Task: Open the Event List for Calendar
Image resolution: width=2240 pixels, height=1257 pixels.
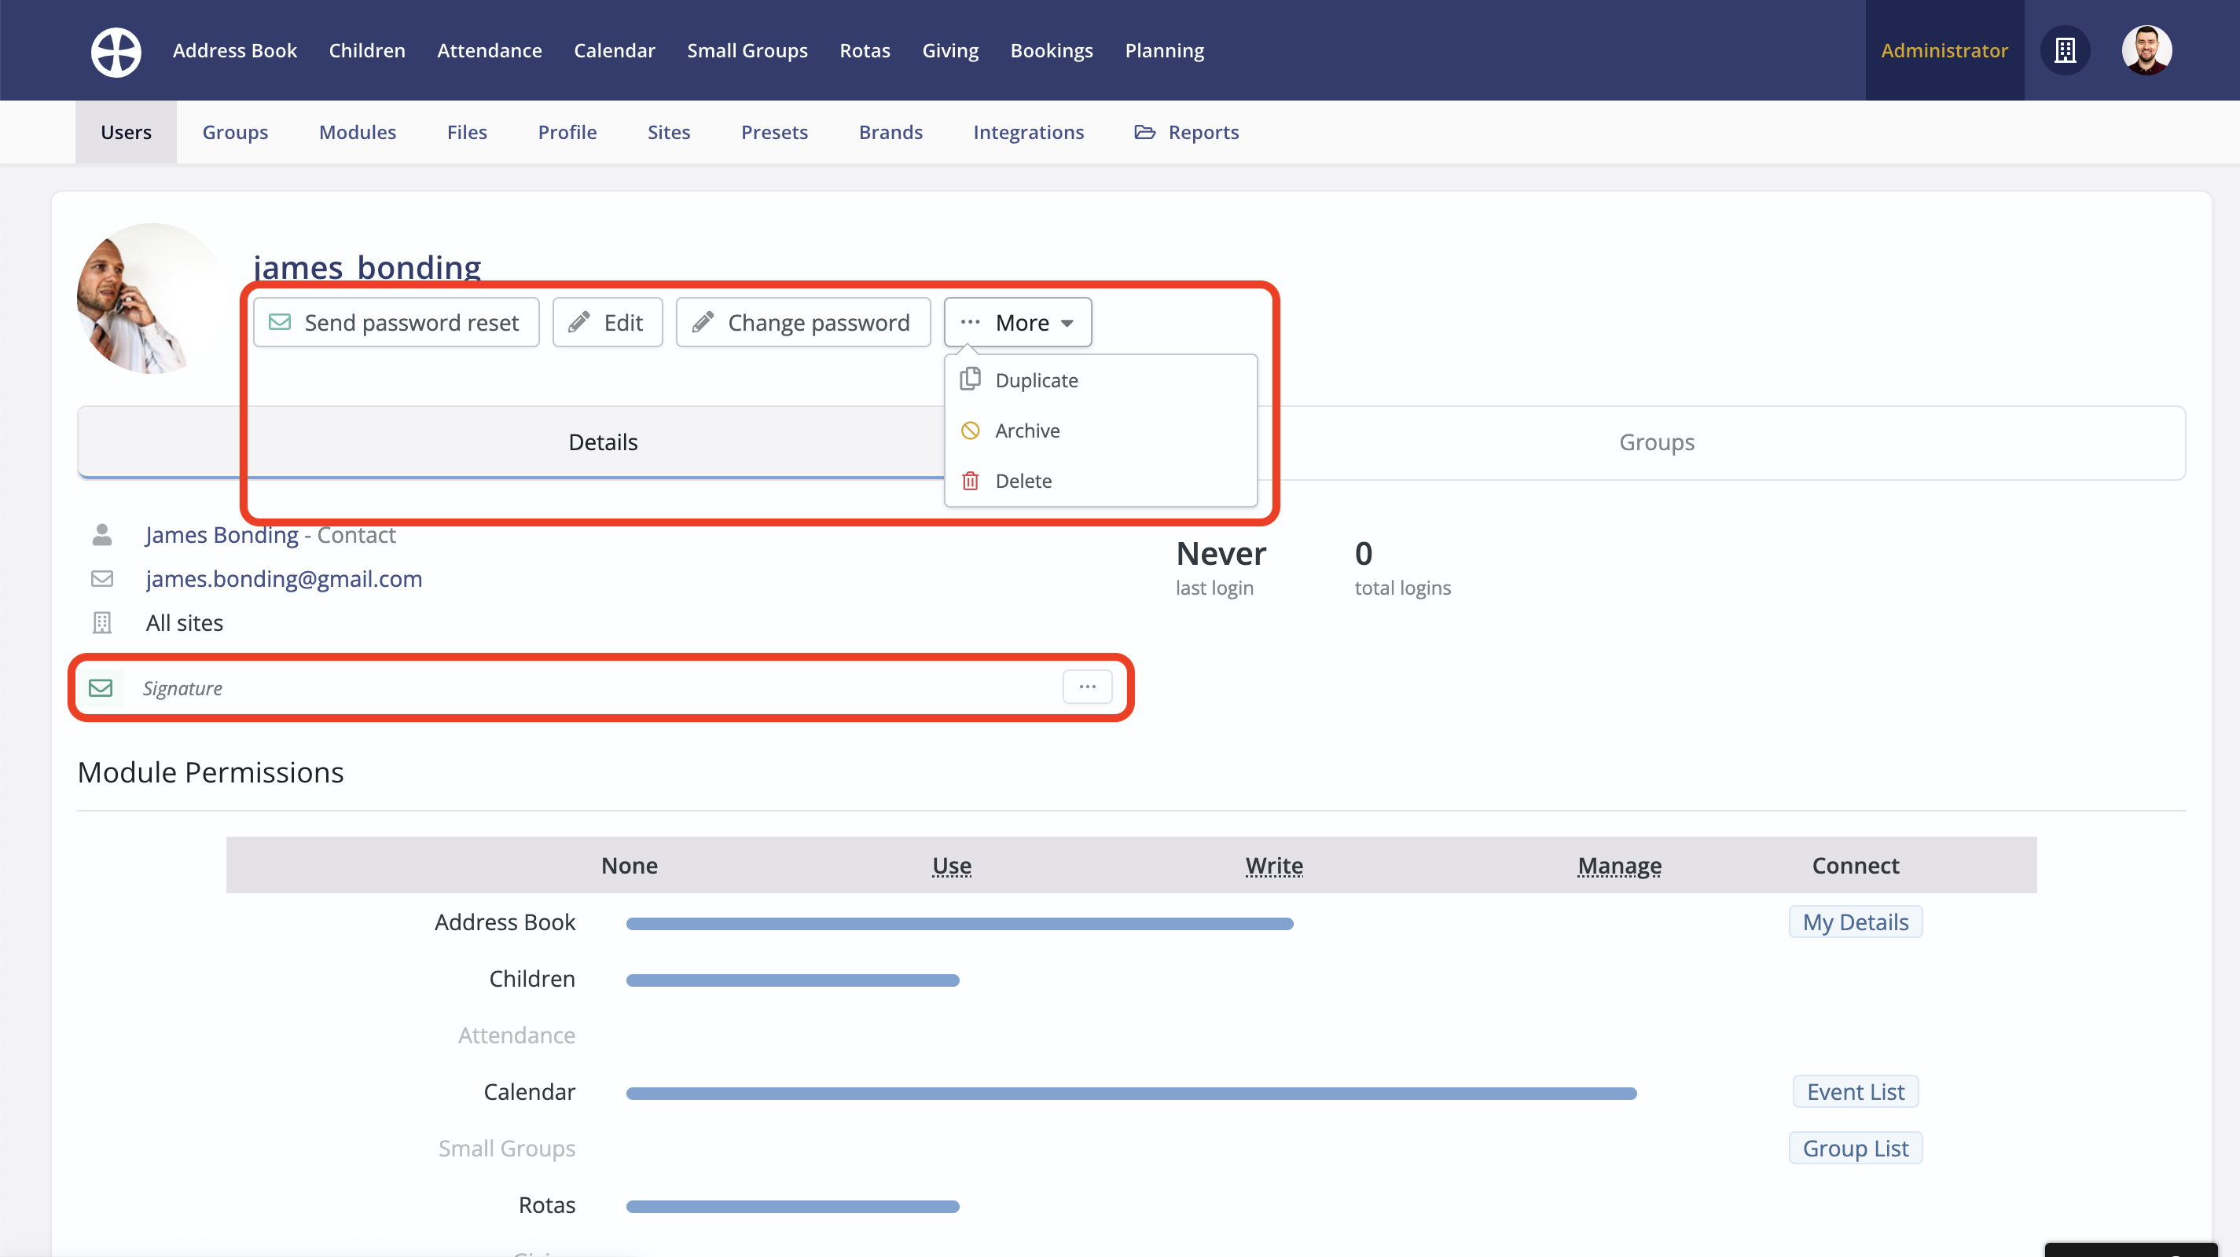Action: [x=1855, y=1091]
